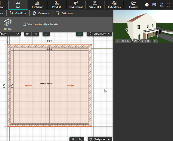Zoom in on the 3D preview
This screenshot has height=141, width=173.
(x=143, y=41)
